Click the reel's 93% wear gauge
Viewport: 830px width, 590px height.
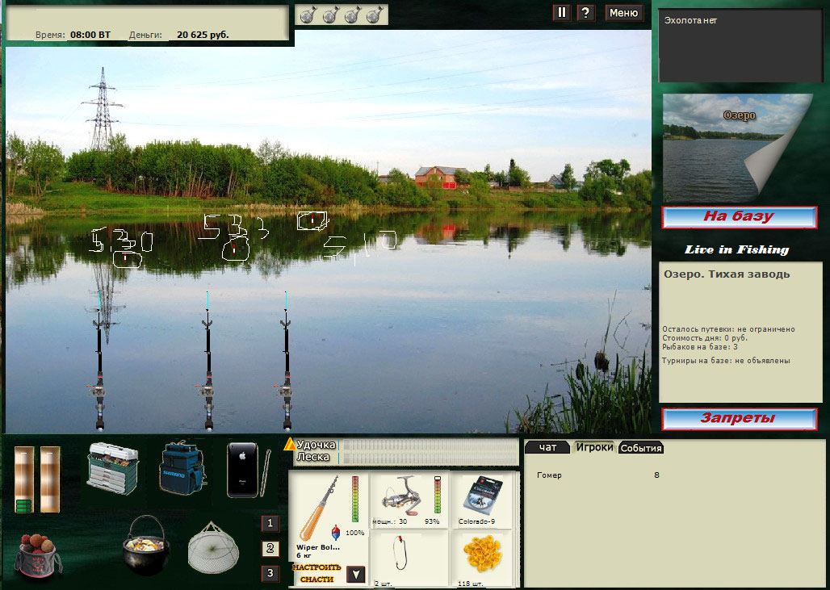coord(438,495)
